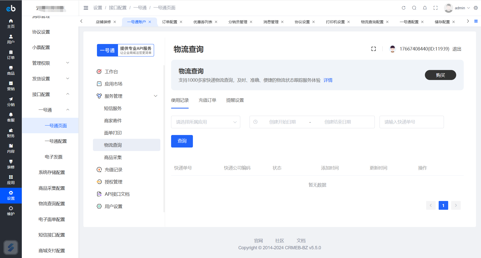Image resolution: width=481 pixels, height=258 pixels.
Task: Toggle header fullscreen icon next to bell
Action: (x=435, y=8)
